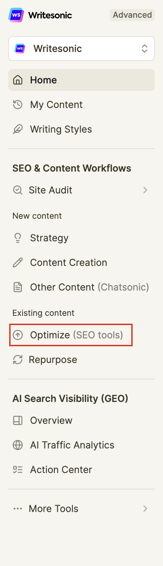Open the Writesonic workspace switcher dropdown
Viewport: 163px width, 566px height.
81,49
